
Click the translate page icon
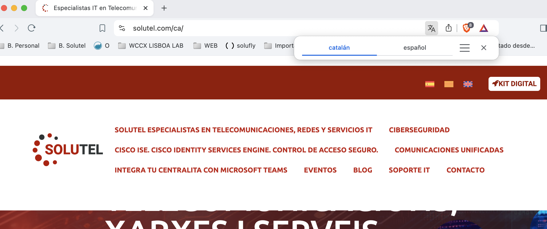[431, 28]
